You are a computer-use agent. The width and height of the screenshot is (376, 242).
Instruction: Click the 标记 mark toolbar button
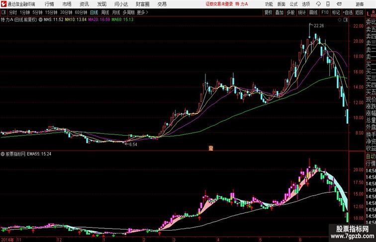tap(336, 12)
